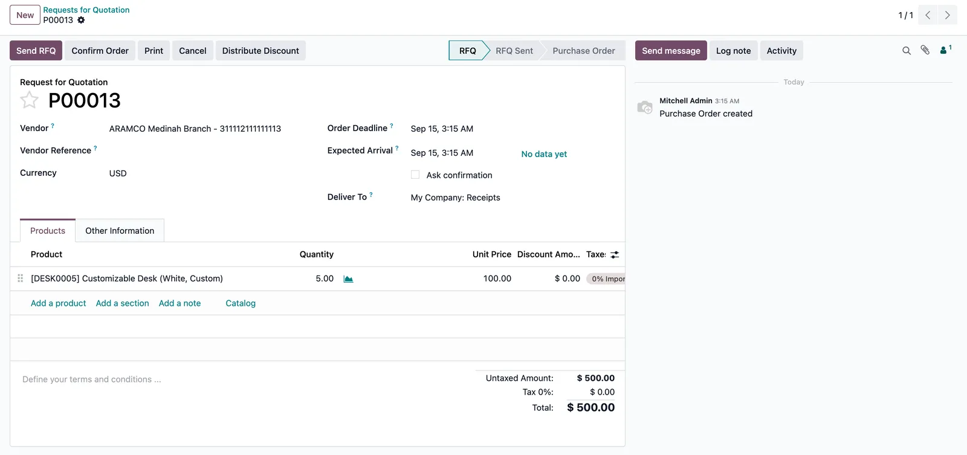Set status to Purchase Order

tap(584, 51)
